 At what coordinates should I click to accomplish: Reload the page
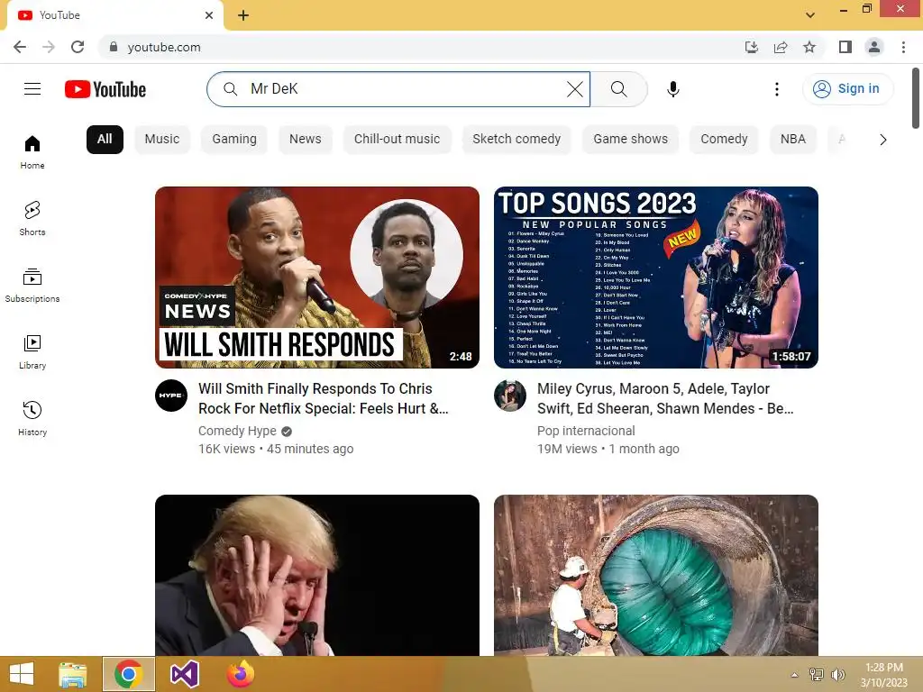coord(78,47)
